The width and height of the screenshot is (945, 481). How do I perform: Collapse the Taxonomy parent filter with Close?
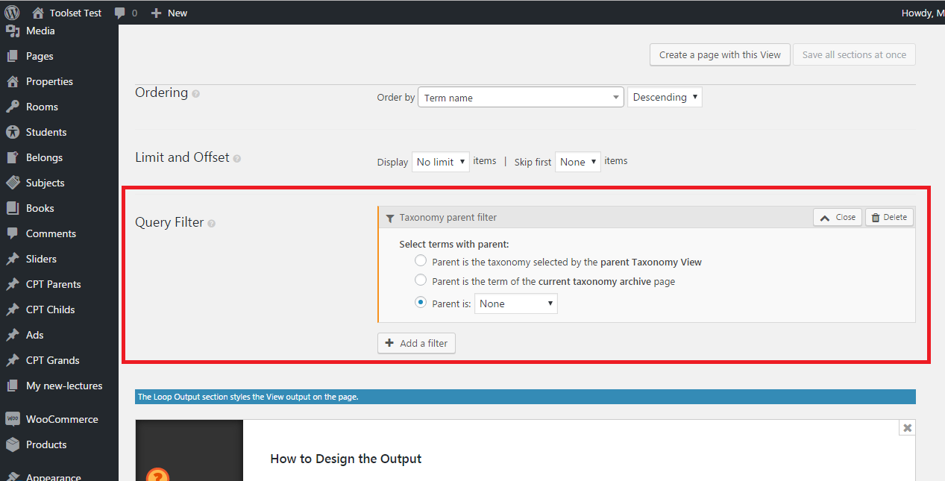[836, 217]
